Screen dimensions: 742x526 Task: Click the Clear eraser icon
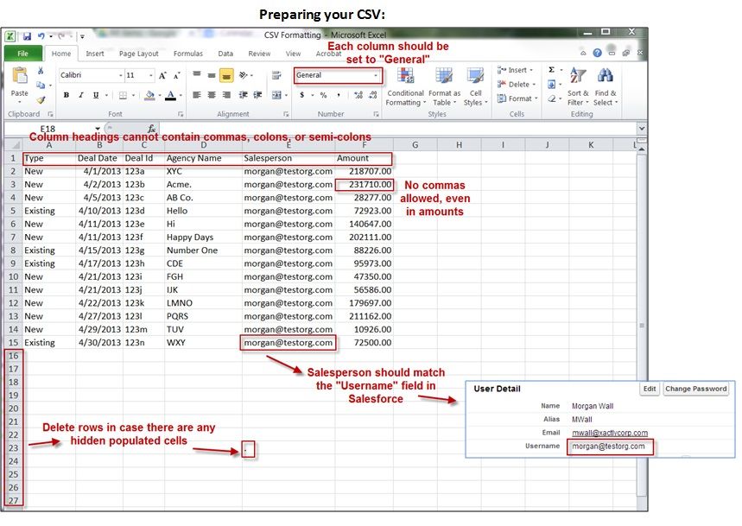coord(551,98)
